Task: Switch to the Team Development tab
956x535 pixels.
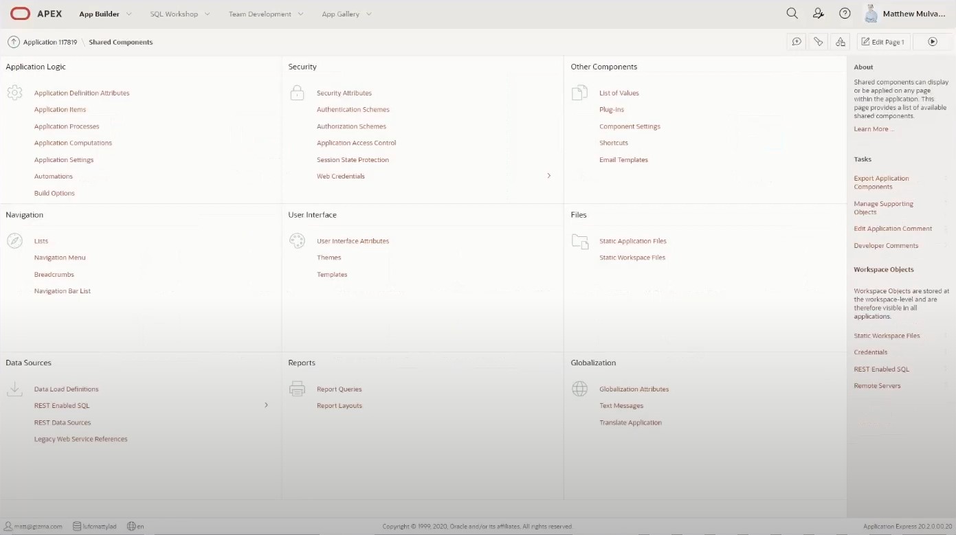Action: tap(260, 14)
